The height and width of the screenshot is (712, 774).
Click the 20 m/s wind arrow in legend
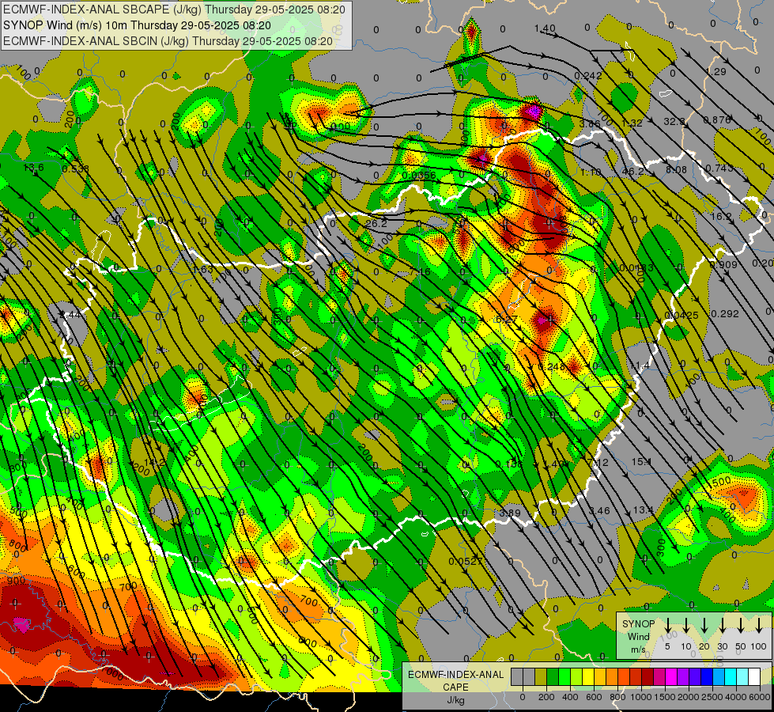704,626
